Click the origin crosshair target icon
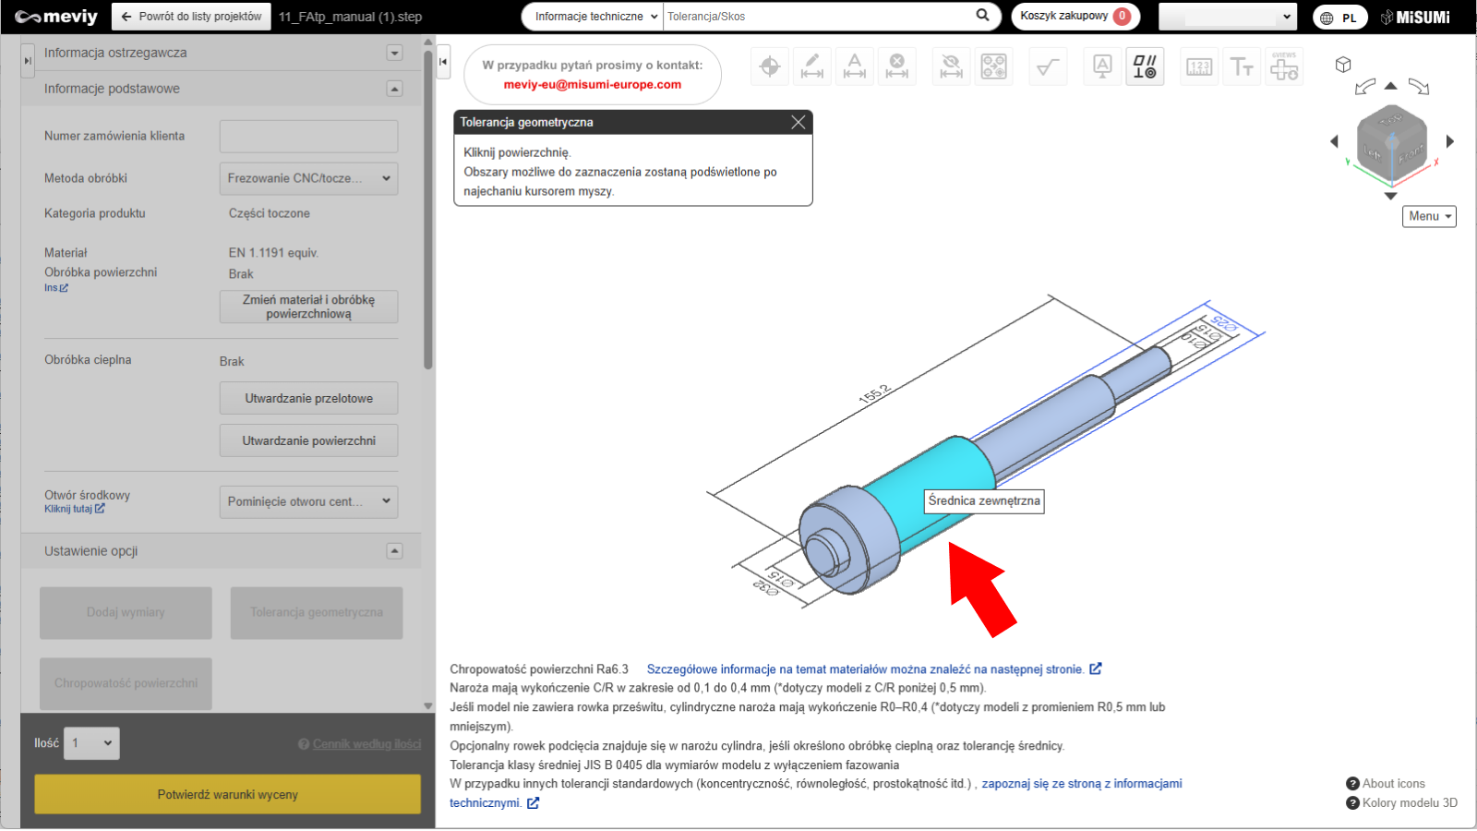The height and width of the screenshot is (831, 1477). point(770,66)
